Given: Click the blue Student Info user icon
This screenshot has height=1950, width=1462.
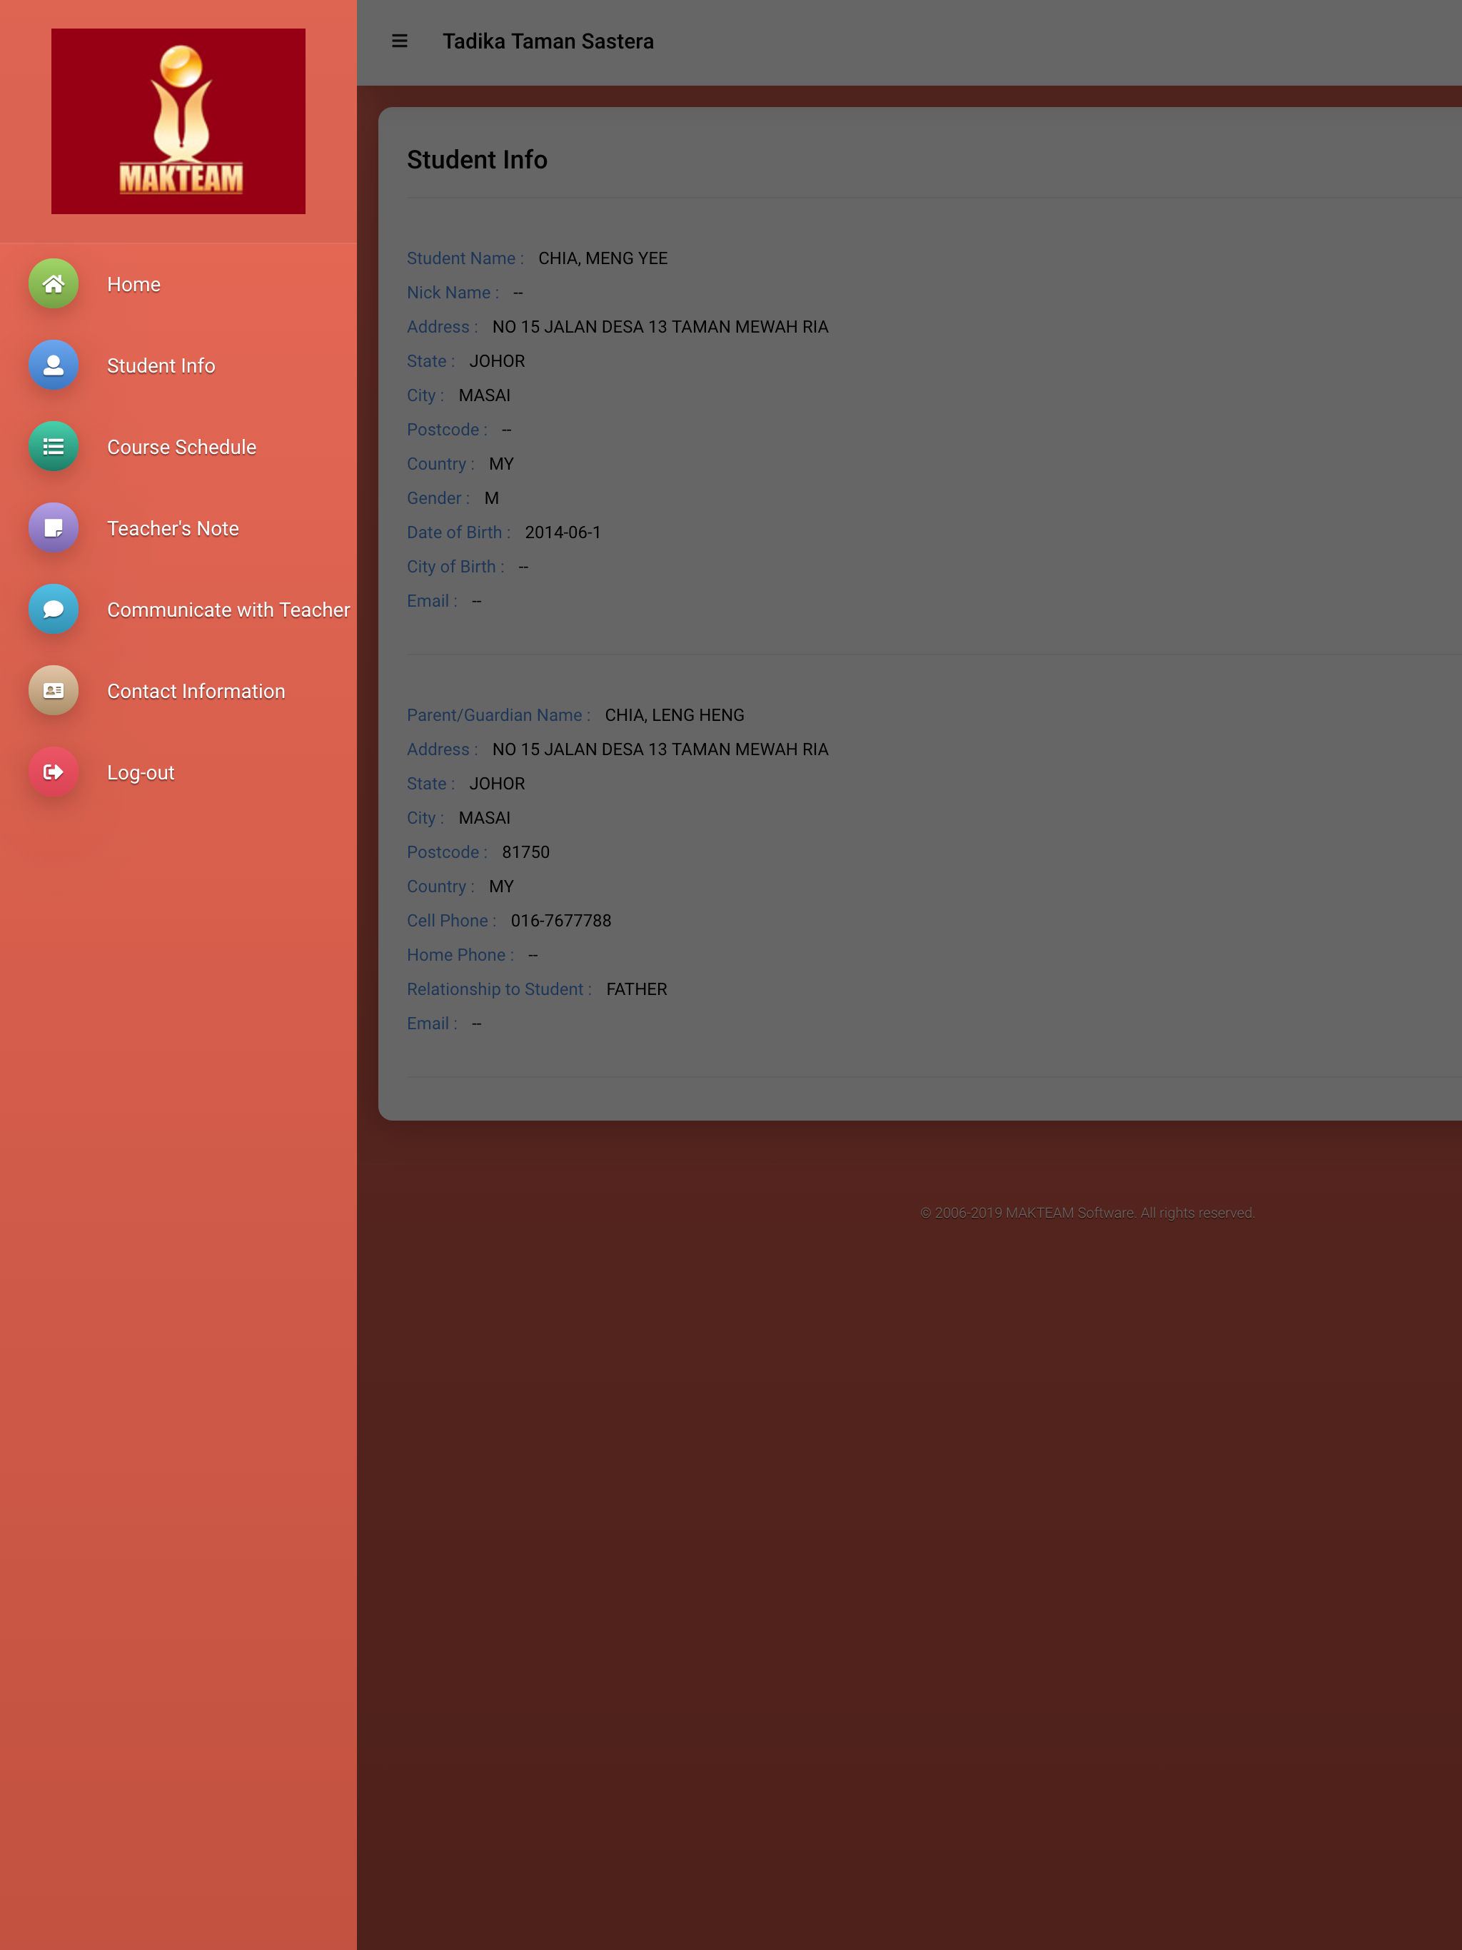Looking at the screenshot, I should point(53,365).
